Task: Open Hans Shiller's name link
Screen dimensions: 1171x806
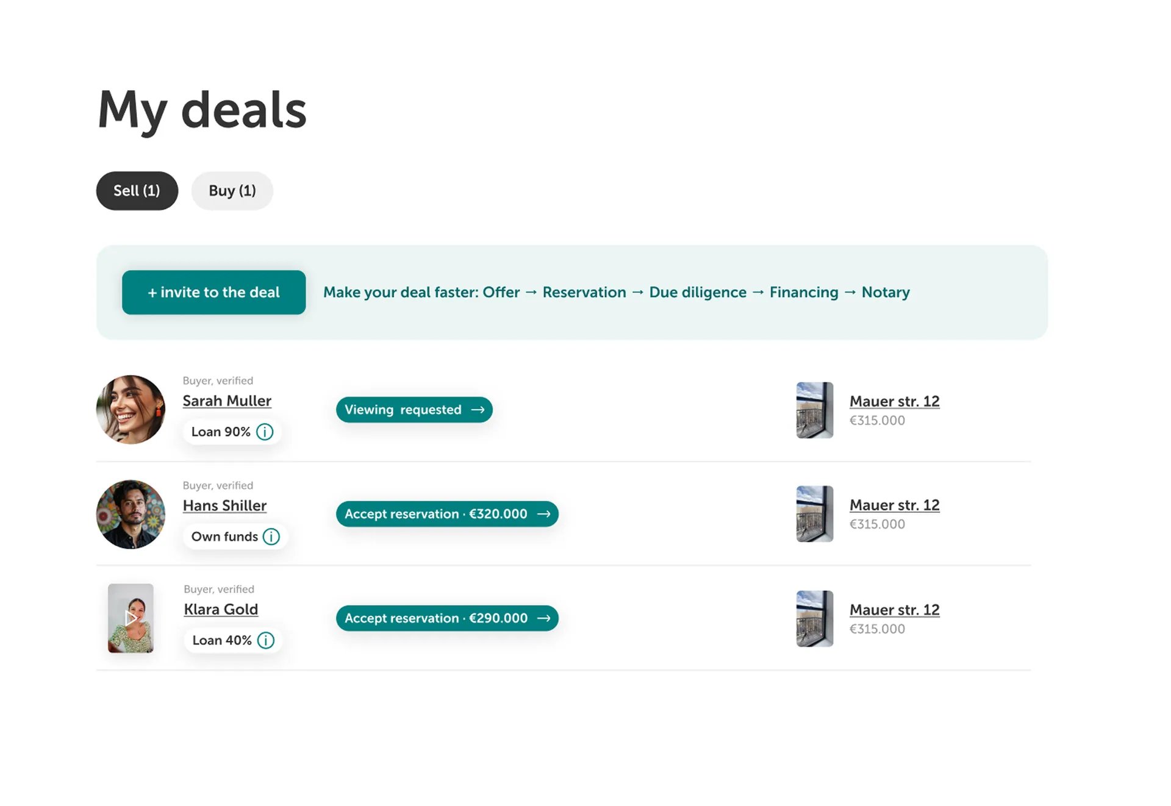Action: pyautogui.click(x=224, y=505)
